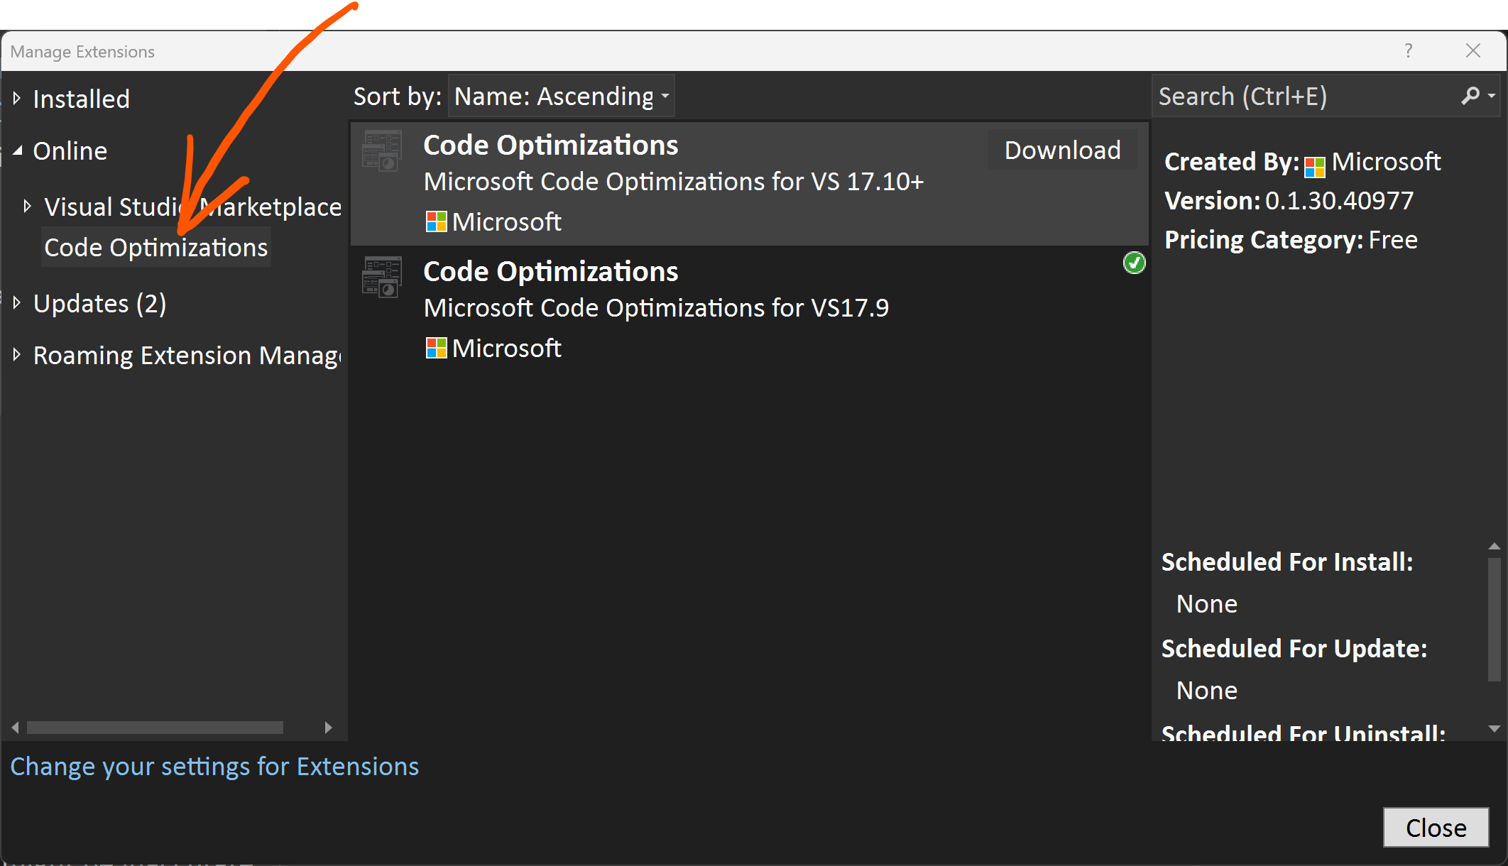Click details pane scroll-up arrow
Screen dimensions: 1508x866
pos(1495,546)
